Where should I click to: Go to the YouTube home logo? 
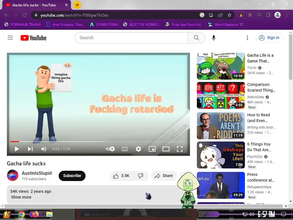click(33, 38)
